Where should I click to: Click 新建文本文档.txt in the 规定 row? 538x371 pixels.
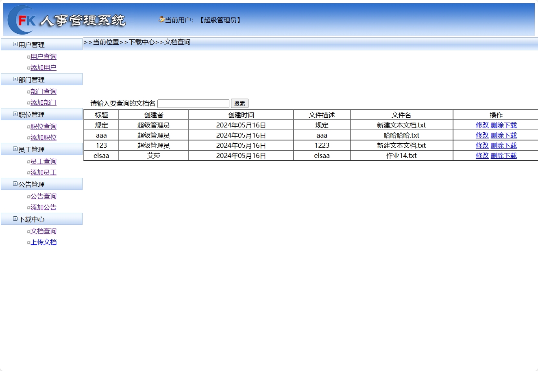[401, 125]
